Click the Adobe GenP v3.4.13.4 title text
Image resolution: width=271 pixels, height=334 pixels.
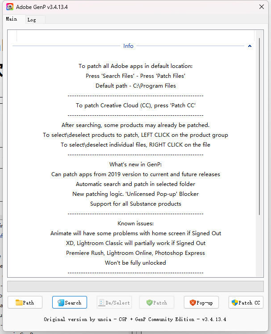[x=42, y=8]
